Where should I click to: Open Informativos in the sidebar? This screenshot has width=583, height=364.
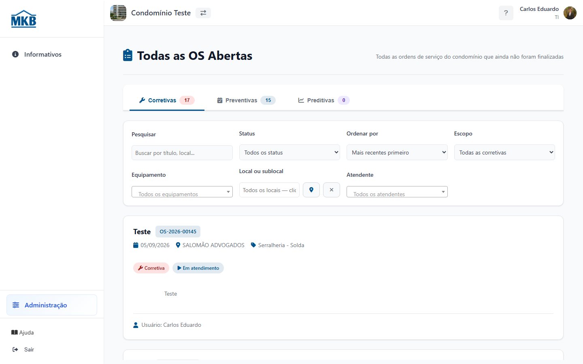(52, 54)
